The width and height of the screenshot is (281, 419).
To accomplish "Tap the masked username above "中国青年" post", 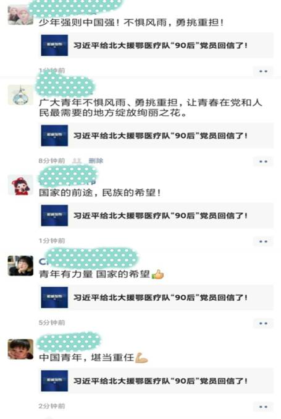I will click(69, 342).
